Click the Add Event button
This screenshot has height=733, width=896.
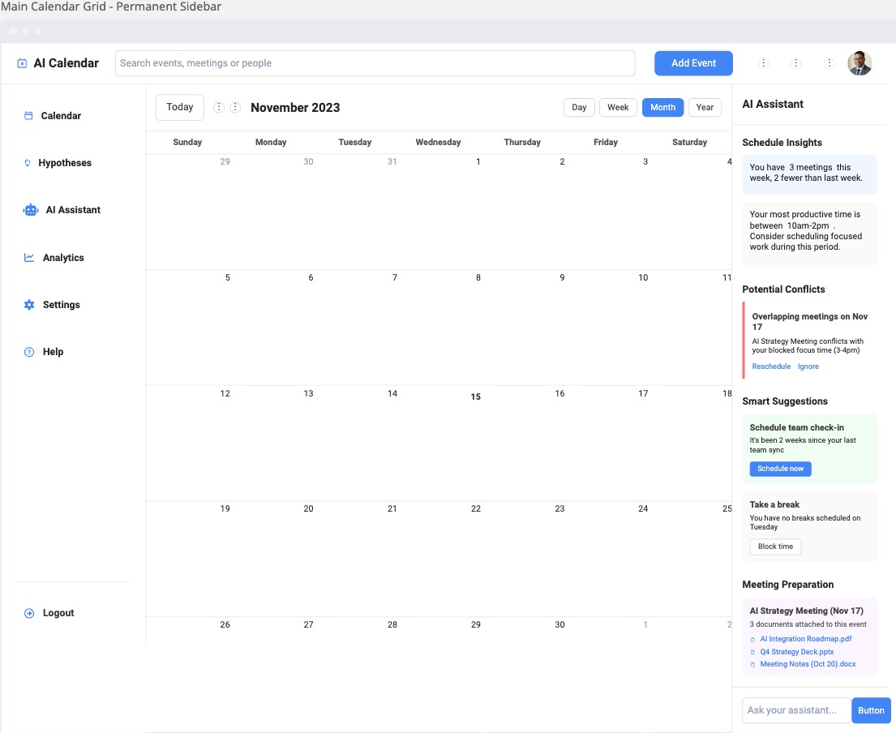click(x=693, y=62)
